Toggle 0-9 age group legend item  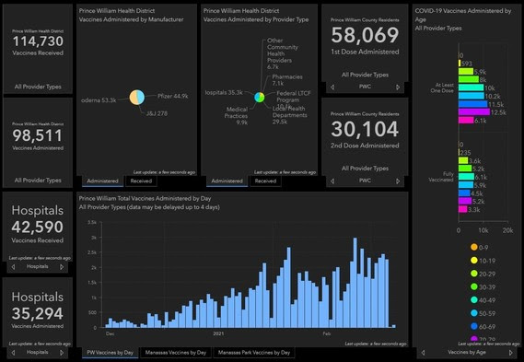pos(479,248)
